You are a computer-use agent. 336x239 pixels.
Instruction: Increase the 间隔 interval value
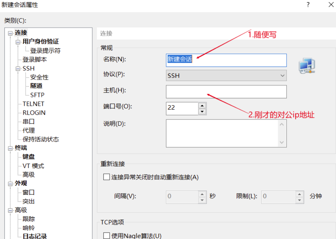click(x=202, y=194)
